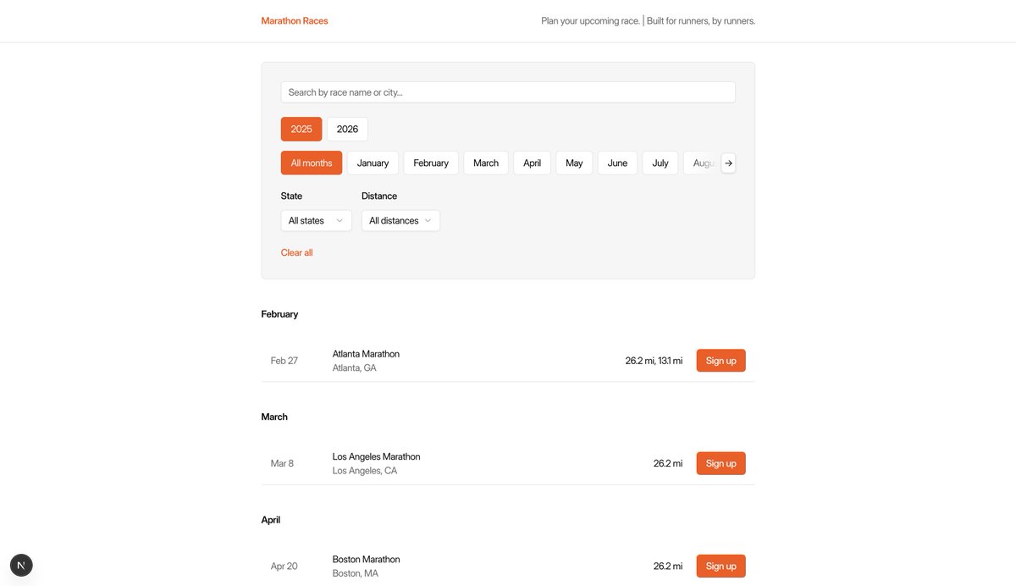Sign up for the Los Angeles Marathon

tap(721, 463)
